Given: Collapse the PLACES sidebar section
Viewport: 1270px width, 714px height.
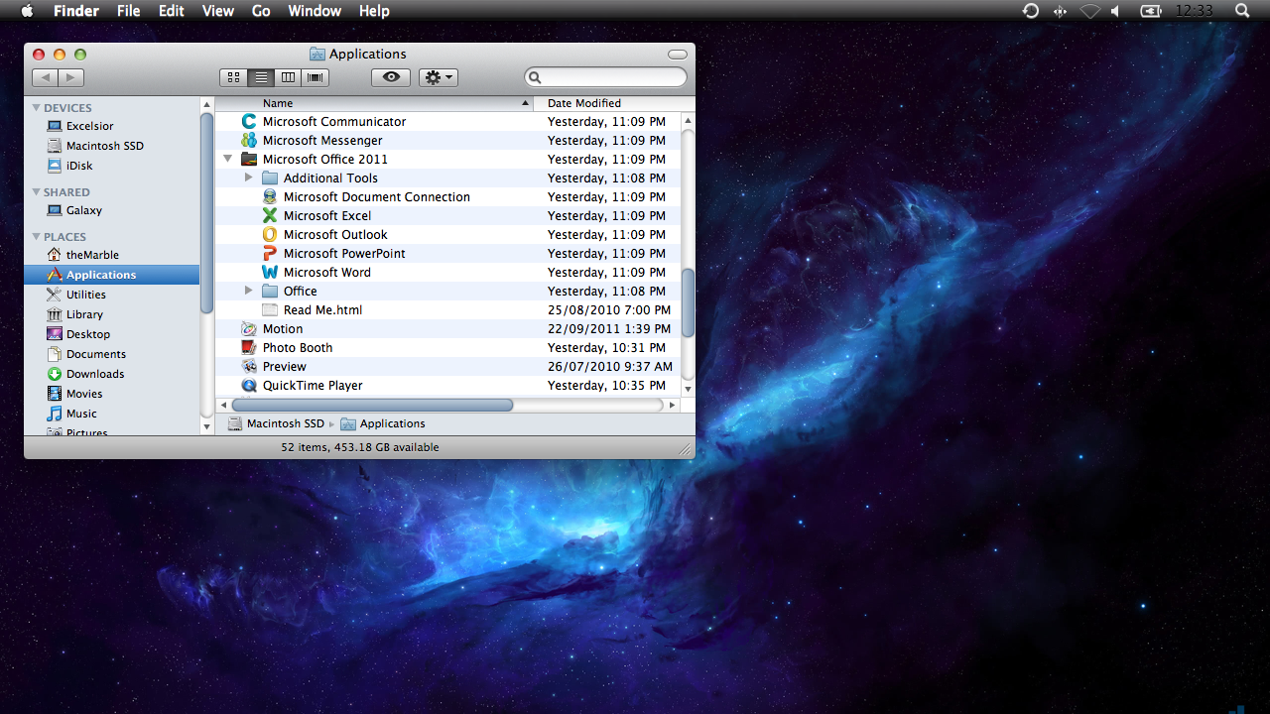Looking at the screenshot, I should (x=37, y=237).
